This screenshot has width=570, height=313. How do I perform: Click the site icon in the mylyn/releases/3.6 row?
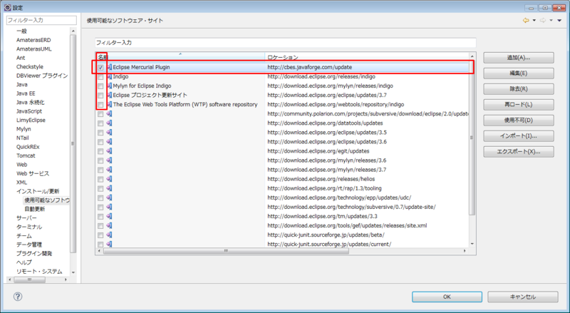click(109, 160)
